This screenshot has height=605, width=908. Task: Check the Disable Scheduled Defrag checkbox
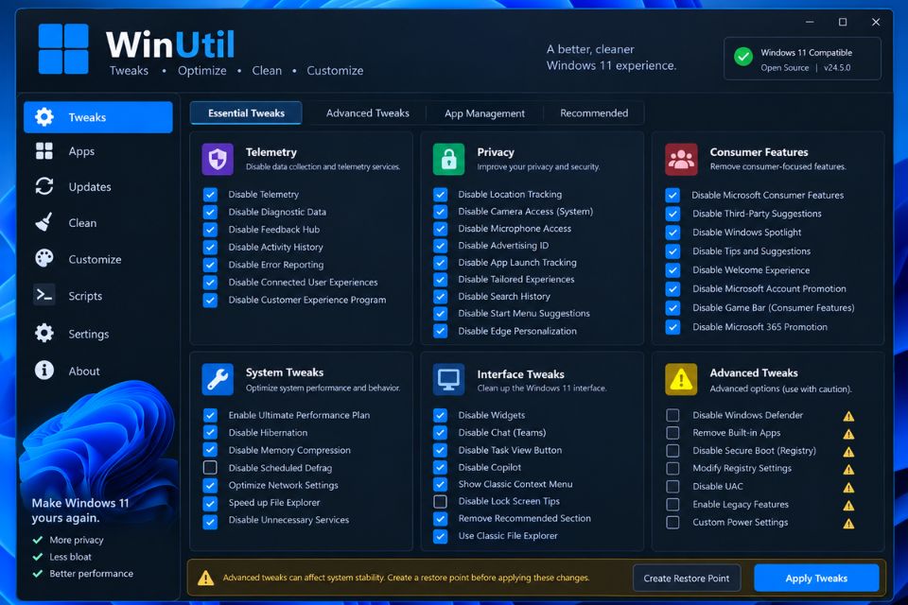[210, 467]
